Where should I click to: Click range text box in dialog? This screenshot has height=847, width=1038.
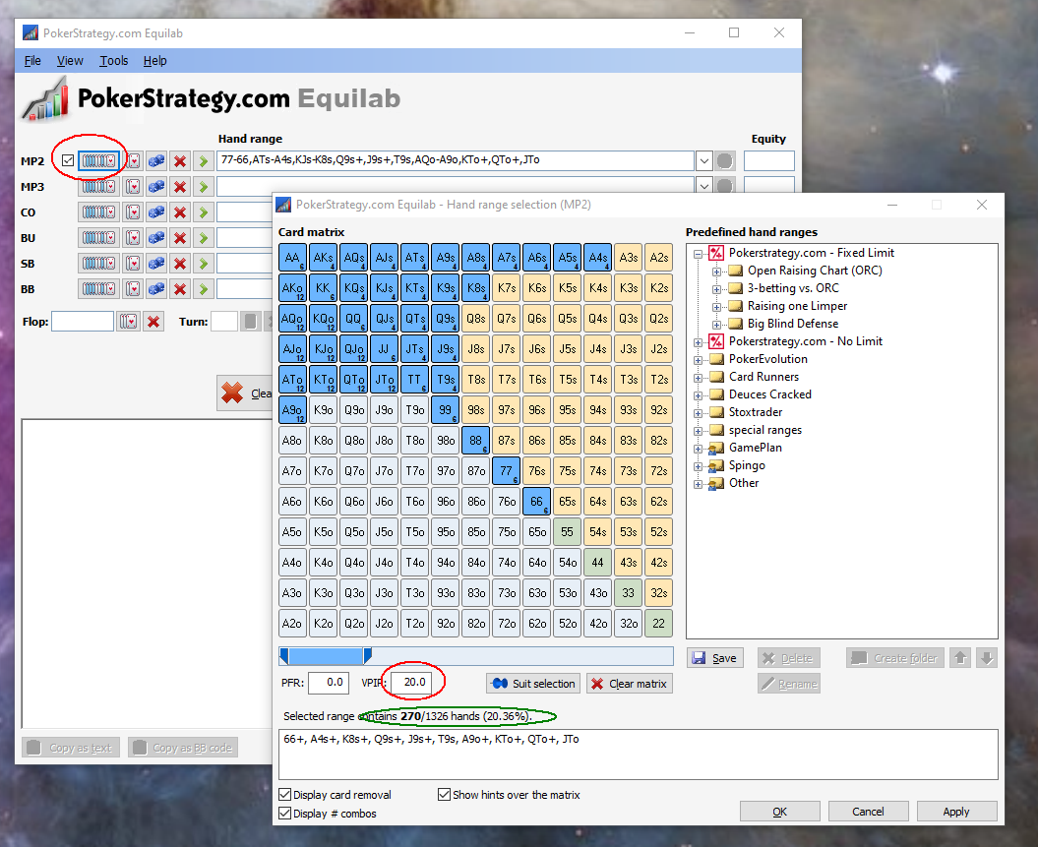coord(639,755)
